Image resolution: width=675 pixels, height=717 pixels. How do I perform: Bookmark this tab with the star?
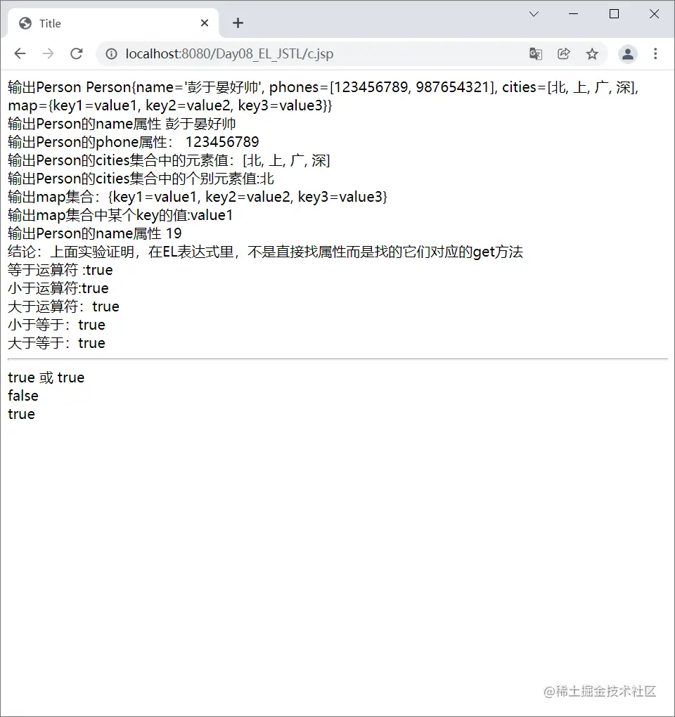tap(592, 54)
